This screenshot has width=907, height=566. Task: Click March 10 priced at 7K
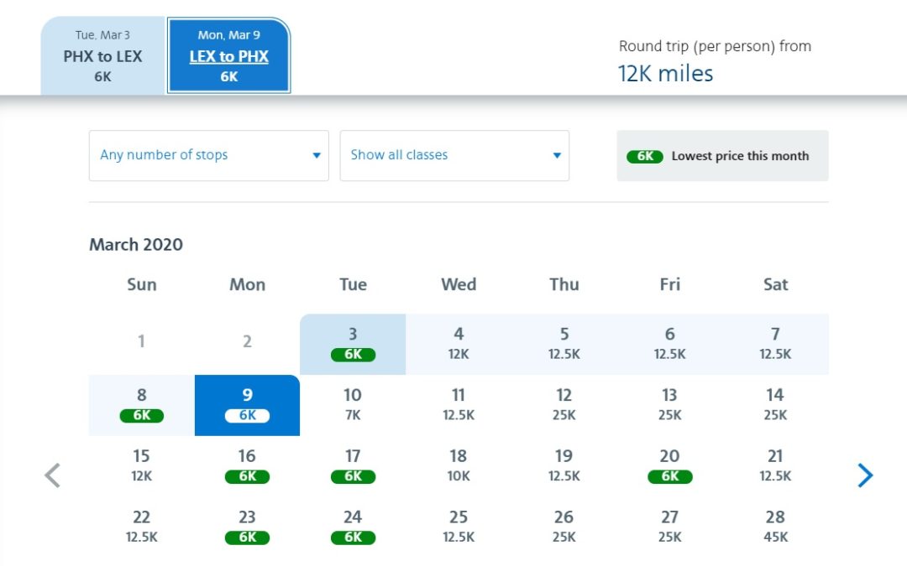pyautogui.click(x=353, y=404)
